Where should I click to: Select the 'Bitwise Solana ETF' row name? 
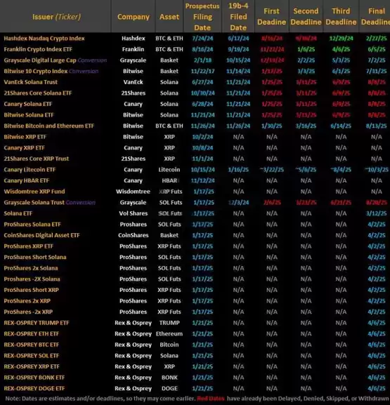click(x=29, y=115)
